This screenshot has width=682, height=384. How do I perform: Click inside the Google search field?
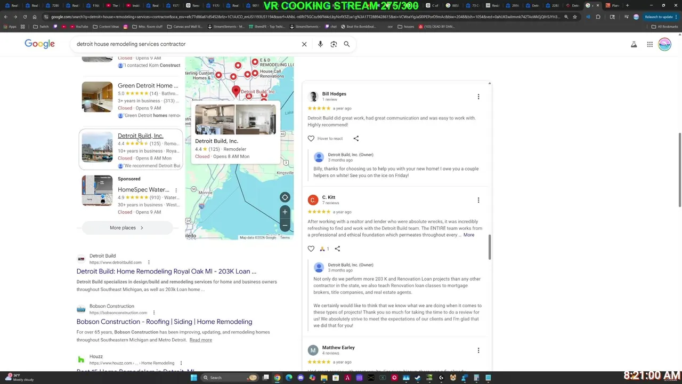pyautogui.click(x=186, y=44)
